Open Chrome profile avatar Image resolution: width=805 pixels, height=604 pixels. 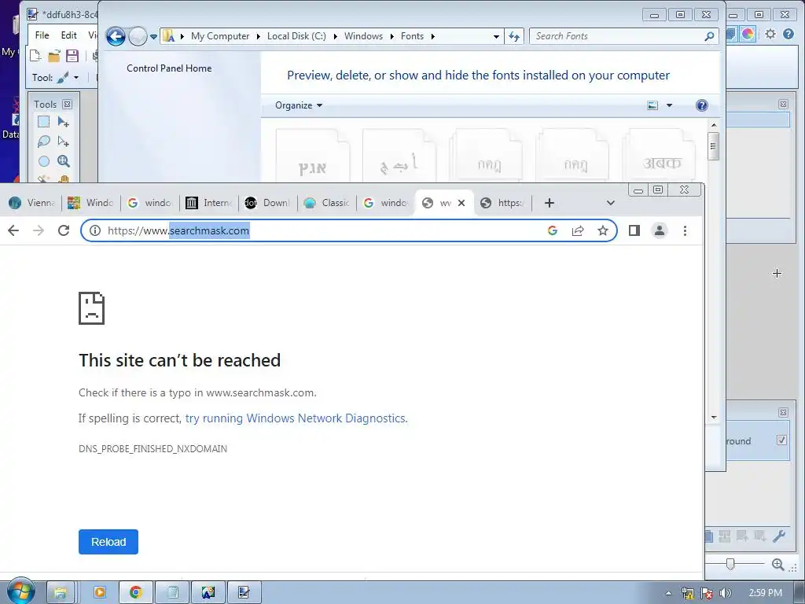pos(660,230)
